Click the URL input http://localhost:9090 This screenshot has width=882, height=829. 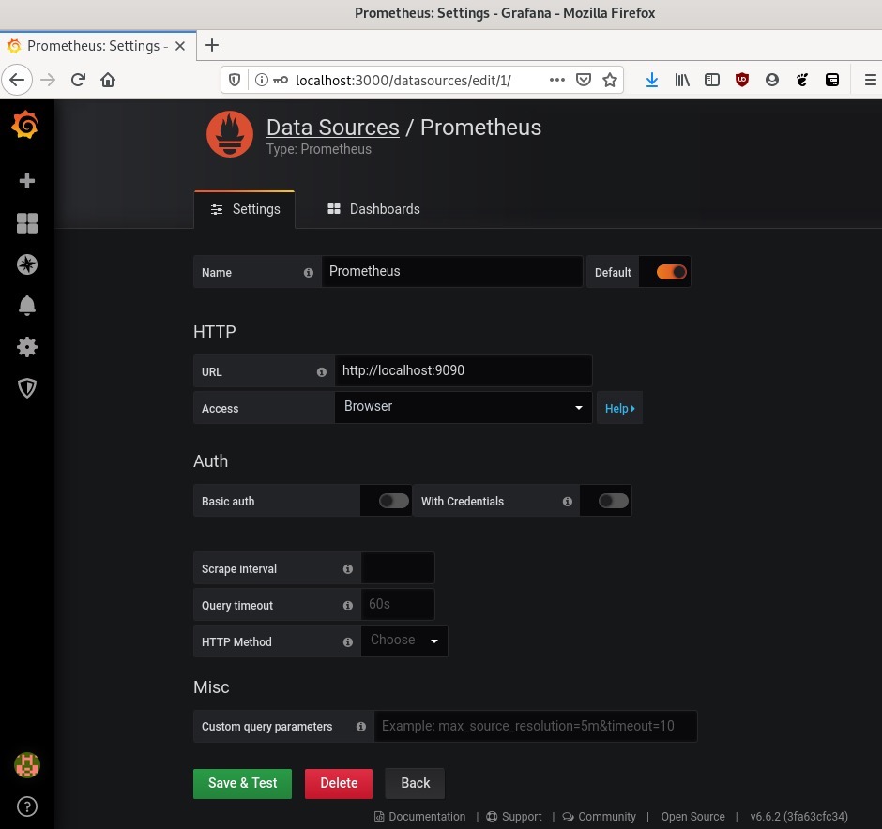pyautogui.click(x=463, y=370)
